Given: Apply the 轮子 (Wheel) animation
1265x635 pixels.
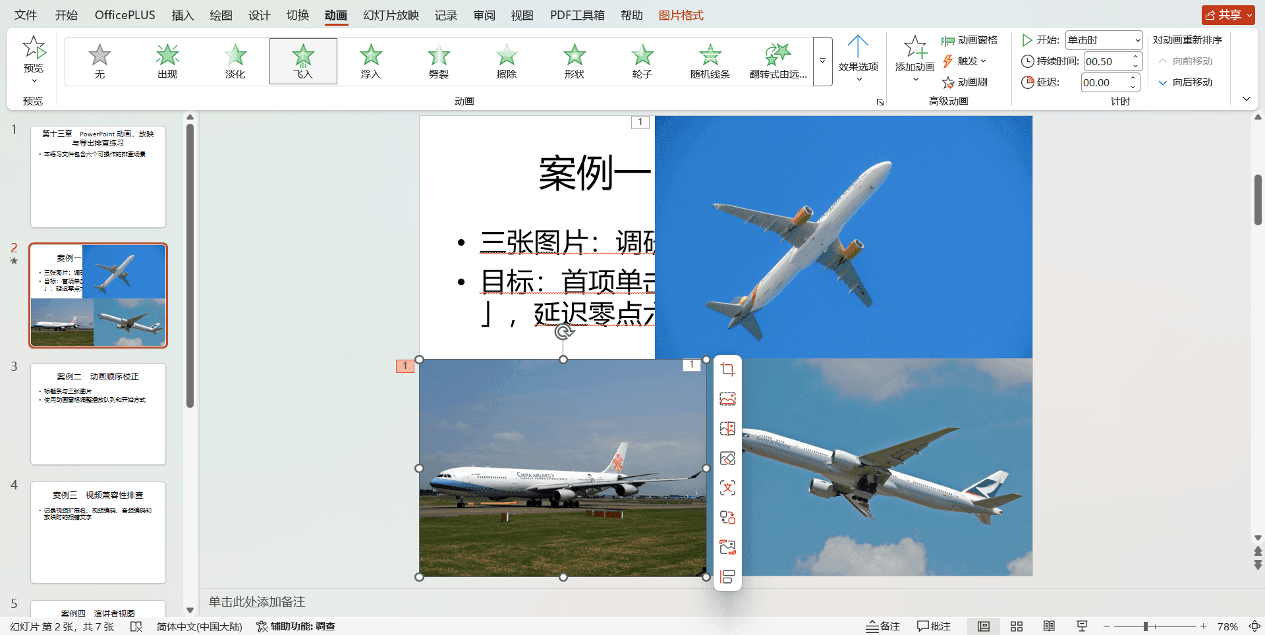Looking at the screenshot, I should tap(642, 61).
